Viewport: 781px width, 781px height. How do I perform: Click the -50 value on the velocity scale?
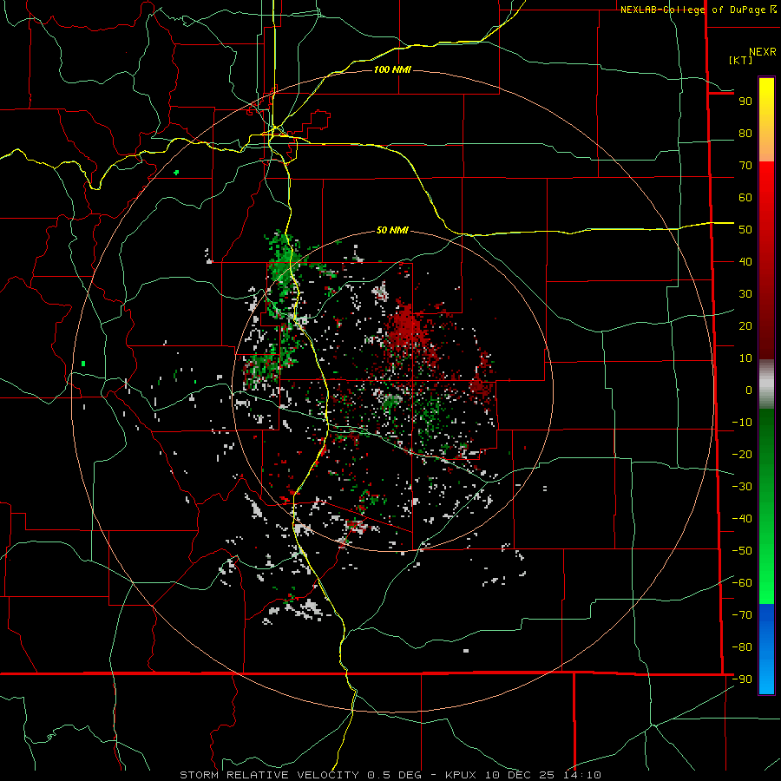coord(742,551)
